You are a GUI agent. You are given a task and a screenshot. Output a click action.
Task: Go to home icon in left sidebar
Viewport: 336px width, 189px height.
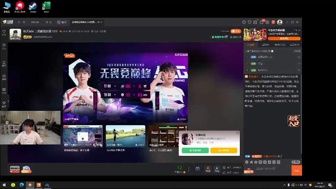click(4, 64)
